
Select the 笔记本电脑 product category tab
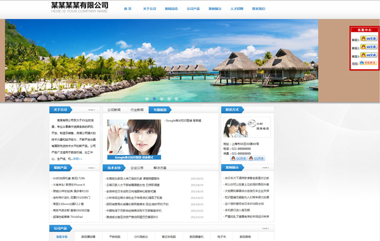click(169, 237)
